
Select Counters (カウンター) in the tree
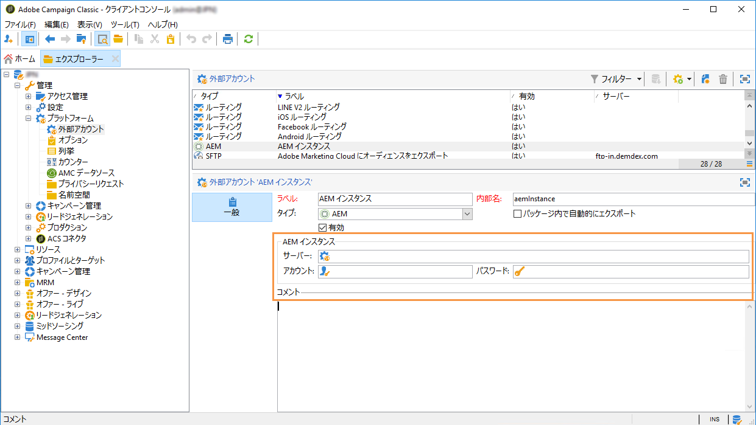(73, 162)
